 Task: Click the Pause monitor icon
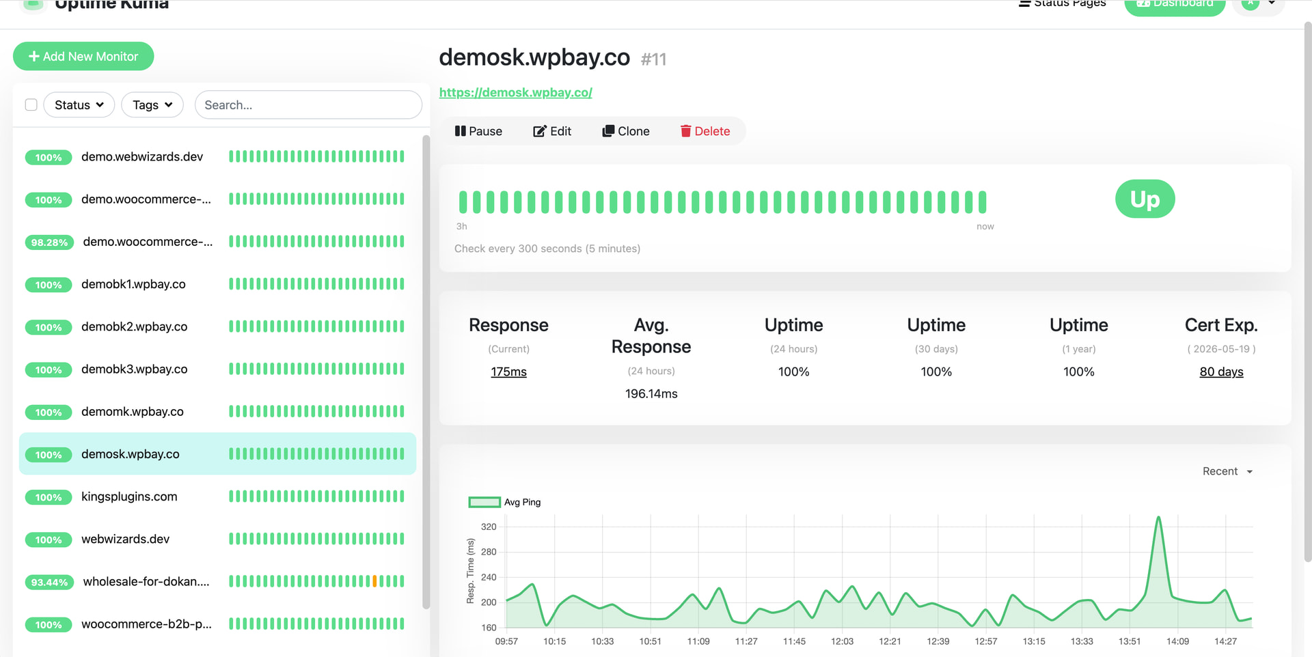[x=460, y=131]
